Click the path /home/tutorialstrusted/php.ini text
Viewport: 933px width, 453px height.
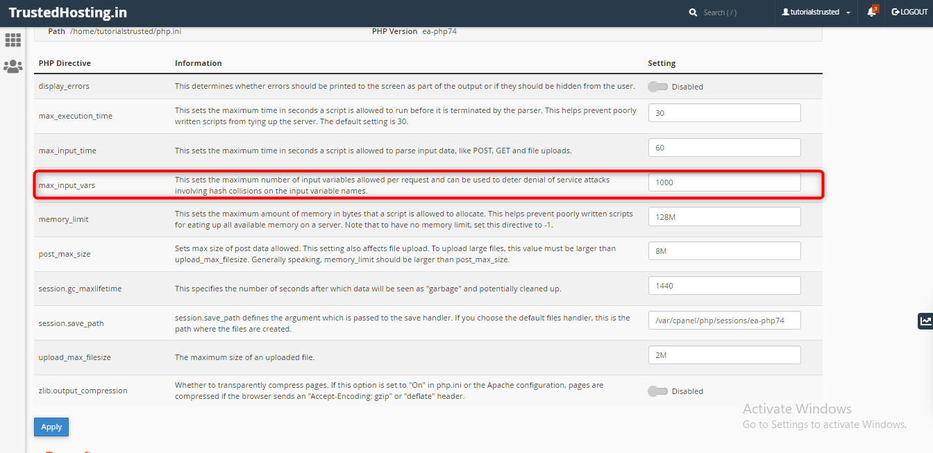tap(126, 31)
